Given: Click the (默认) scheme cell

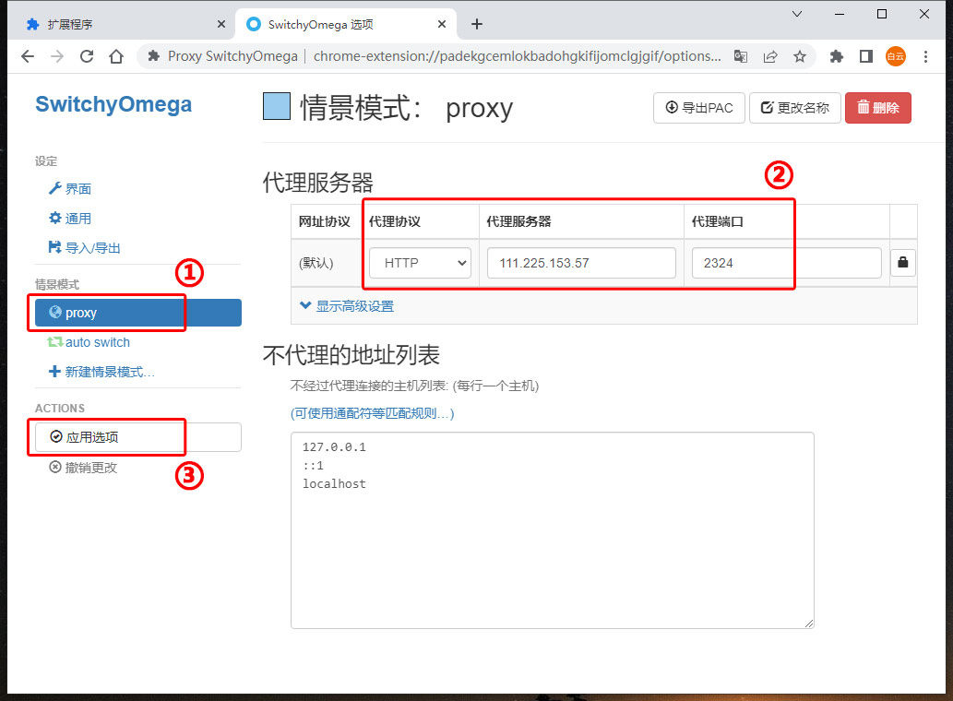Looking at the screenshot, I should pos(316,263).
